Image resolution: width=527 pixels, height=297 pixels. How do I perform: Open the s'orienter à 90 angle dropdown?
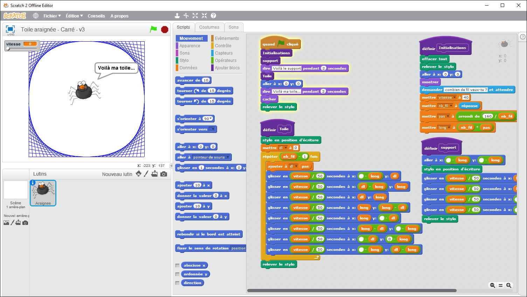pyautogui.click(x=211, y=119)
